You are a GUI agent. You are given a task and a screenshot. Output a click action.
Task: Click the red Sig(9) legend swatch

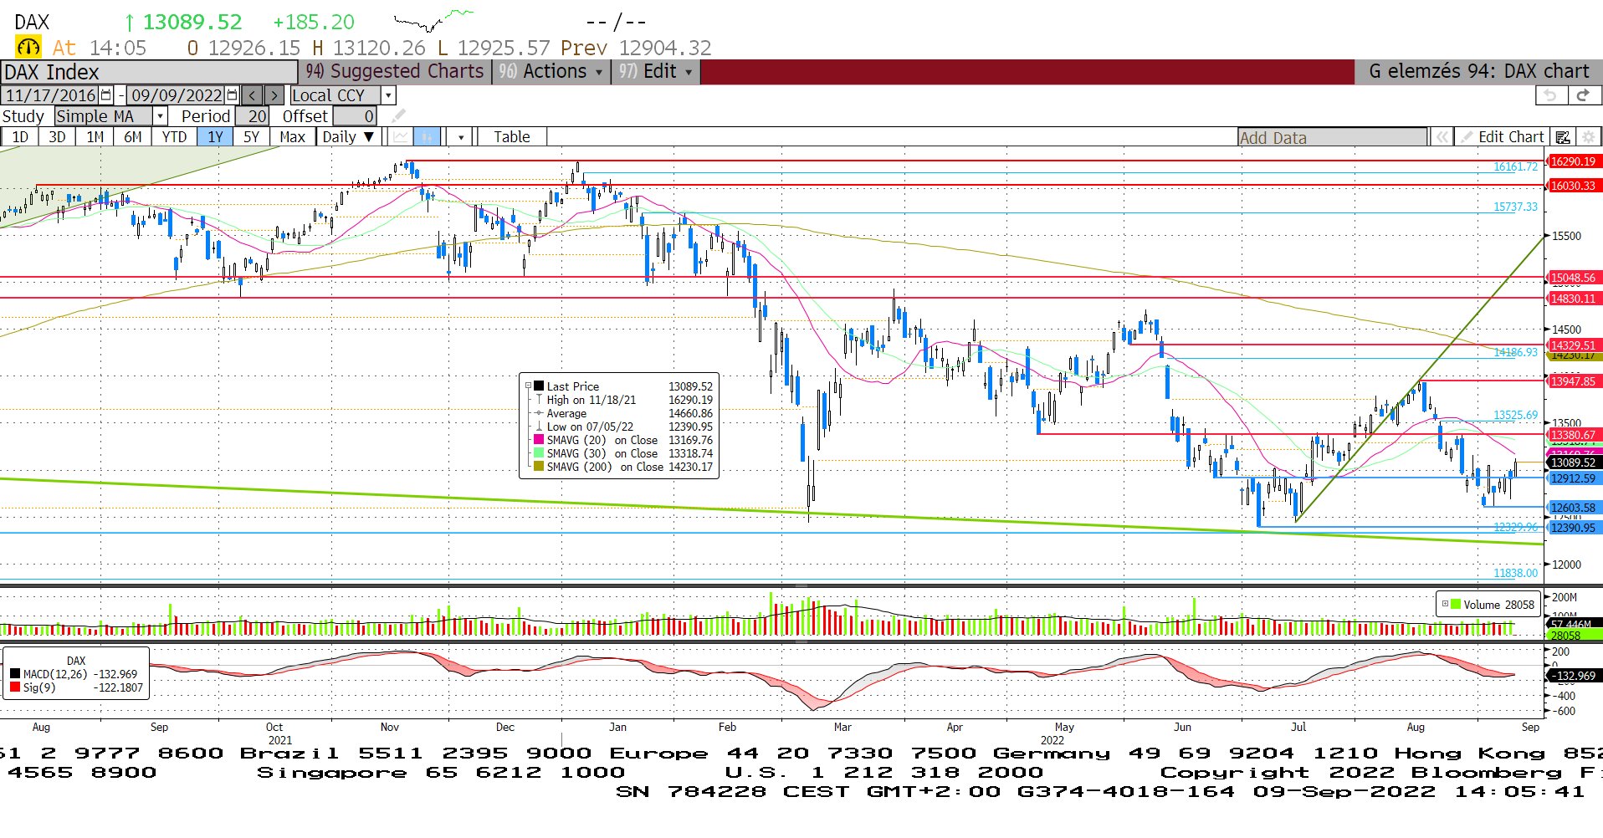coord(14,687)
